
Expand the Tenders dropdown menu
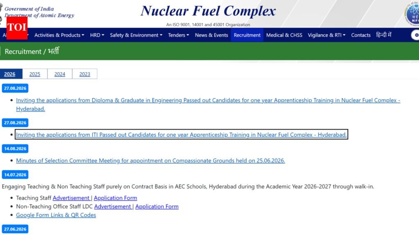coord(178,35)
